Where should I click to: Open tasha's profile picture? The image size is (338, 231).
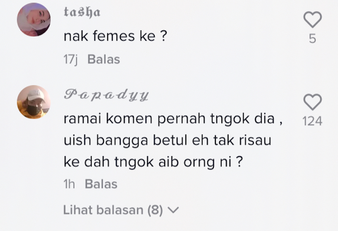[x=34, y=19]
